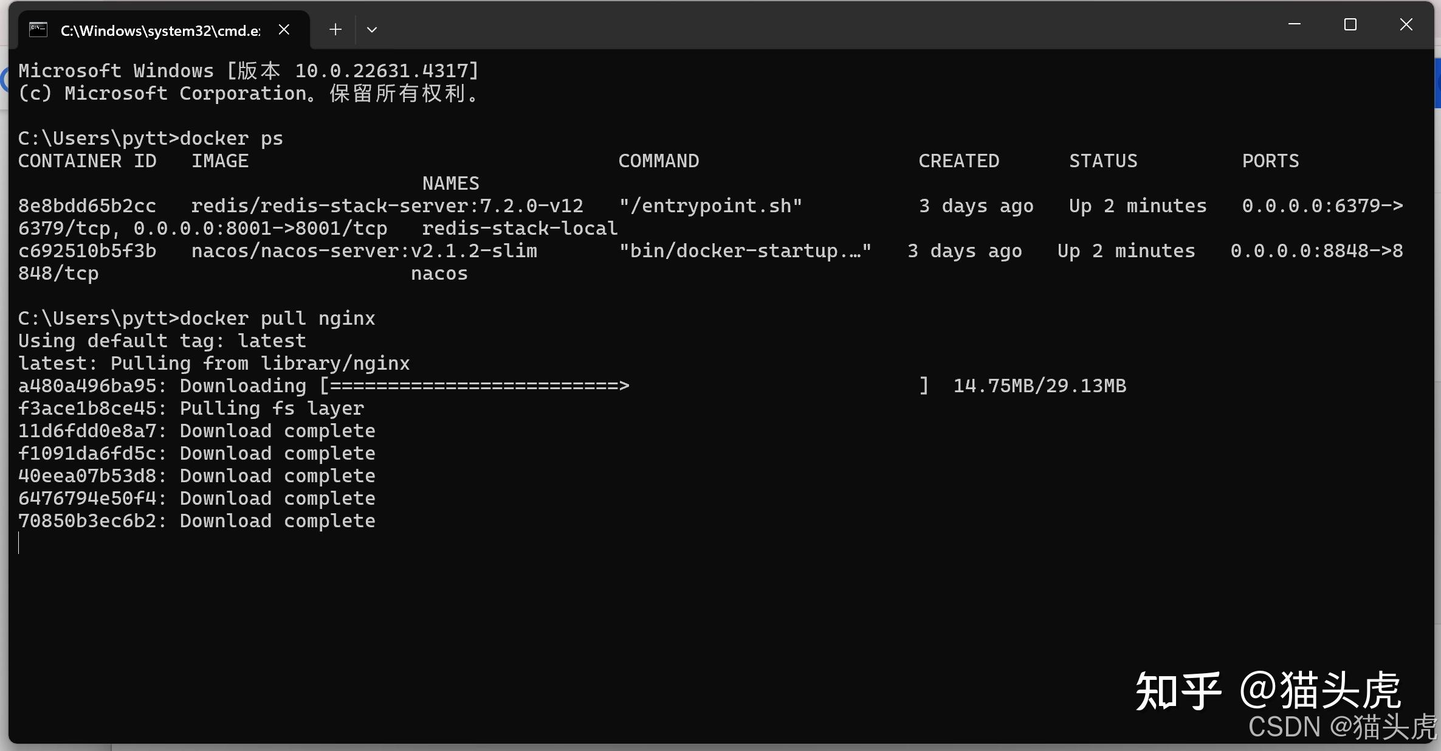This screenshot has height=751, width=1441.
Task: Open the tab list dropdown chevron
Action: click(x=372, y=29)
